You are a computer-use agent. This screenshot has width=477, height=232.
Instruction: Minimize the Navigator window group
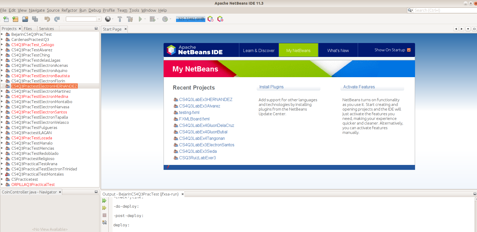96,192
